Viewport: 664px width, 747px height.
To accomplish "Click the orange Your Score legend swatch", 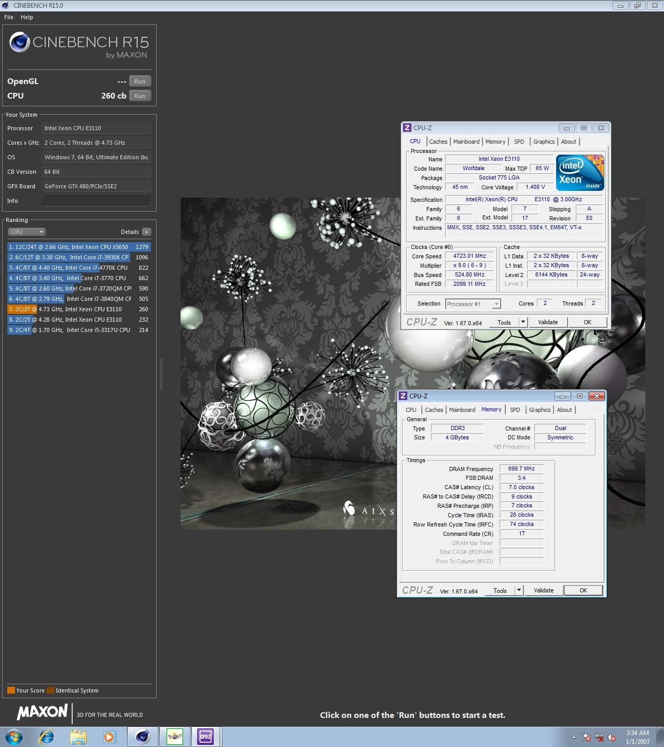I will [11, 690].
